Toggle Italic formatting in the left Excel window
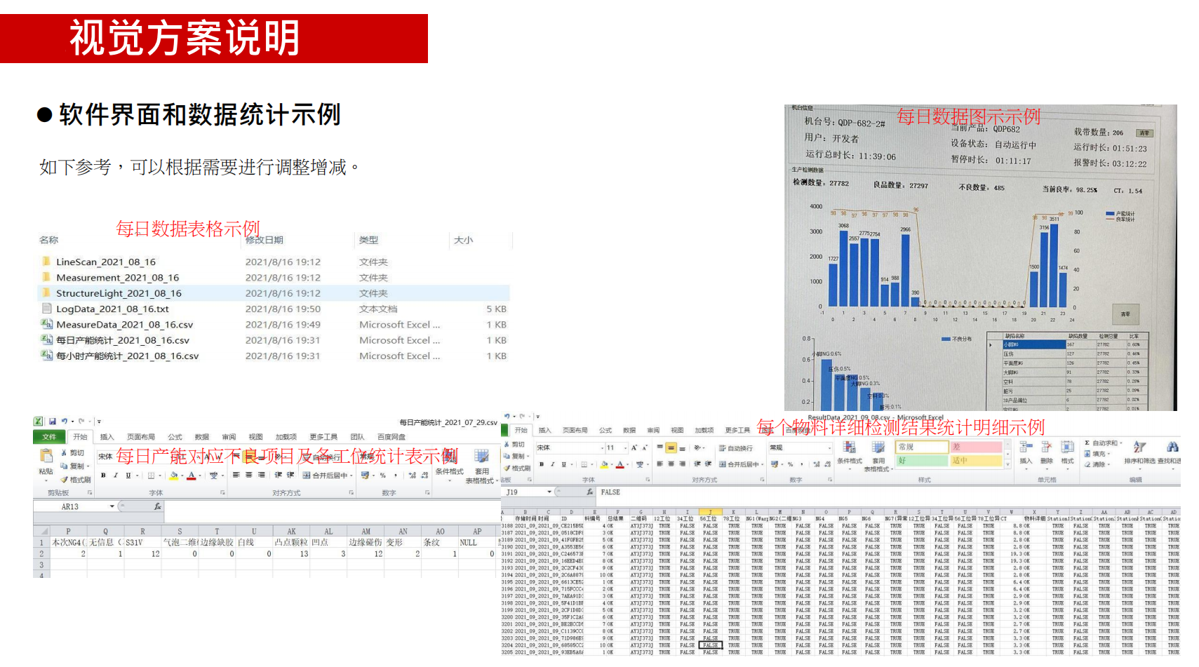The image size is (1199, 667). 116,476
